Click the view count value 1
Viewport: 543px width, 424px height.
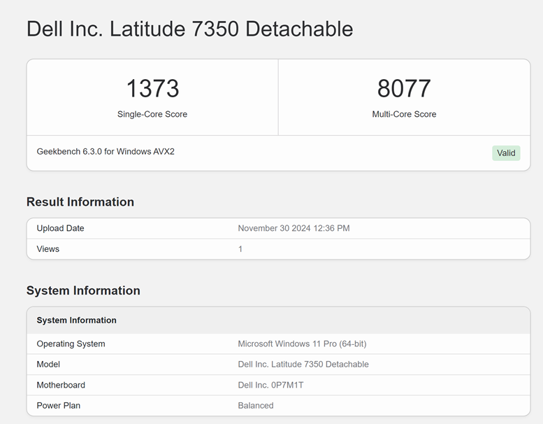click(240, 249)
